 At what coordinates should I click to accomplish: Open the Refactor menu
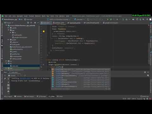(x=38, y=16)
